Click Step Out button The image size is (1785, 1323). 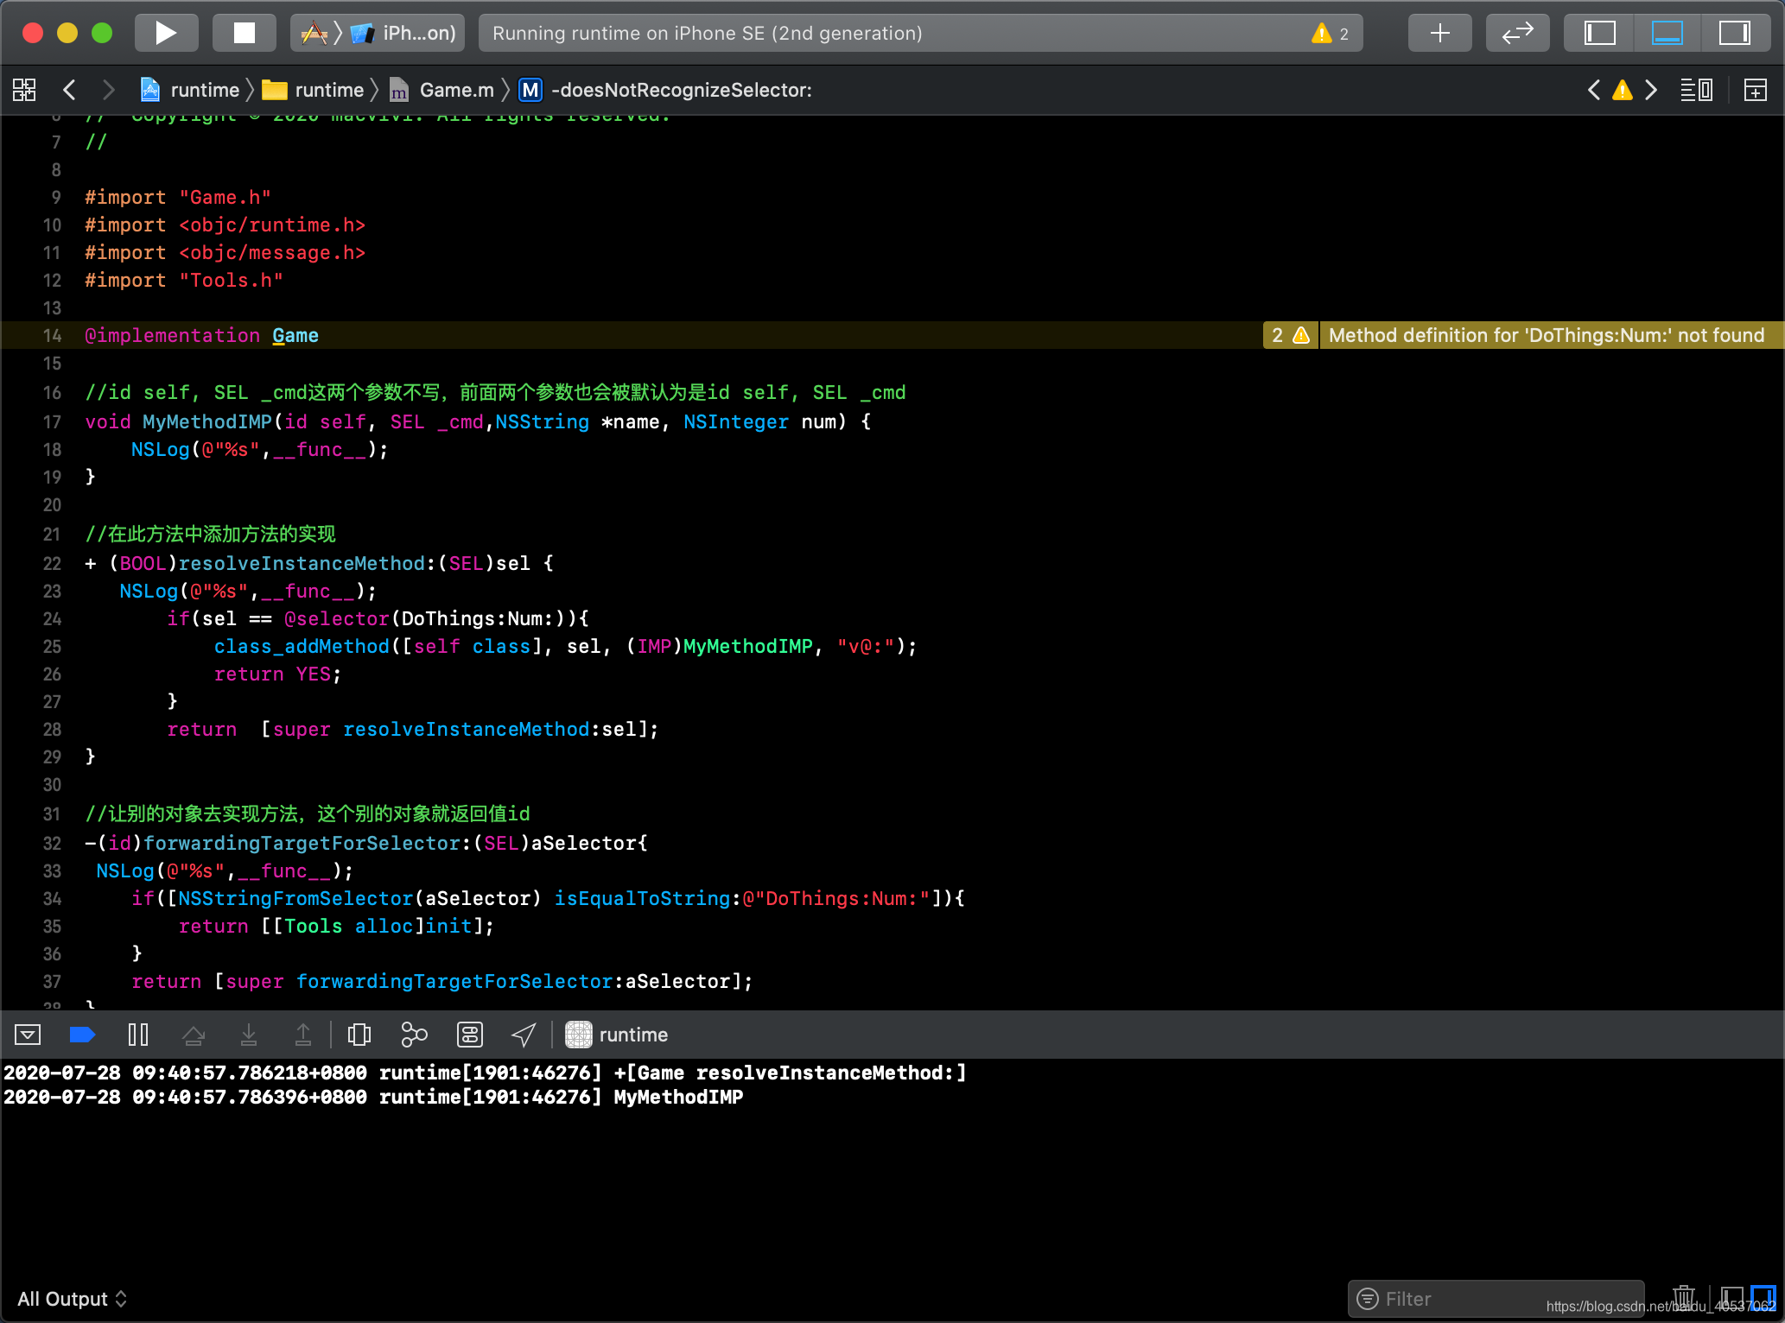click(x=303, y=1035)
